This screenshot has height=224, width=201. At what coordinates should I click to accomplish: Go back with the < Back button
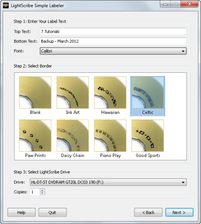pyautogui.click(x=148, y=213)
